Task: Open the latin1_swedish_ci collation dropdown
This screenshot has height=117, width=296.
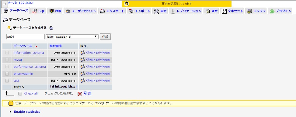Action: [72, 36]
